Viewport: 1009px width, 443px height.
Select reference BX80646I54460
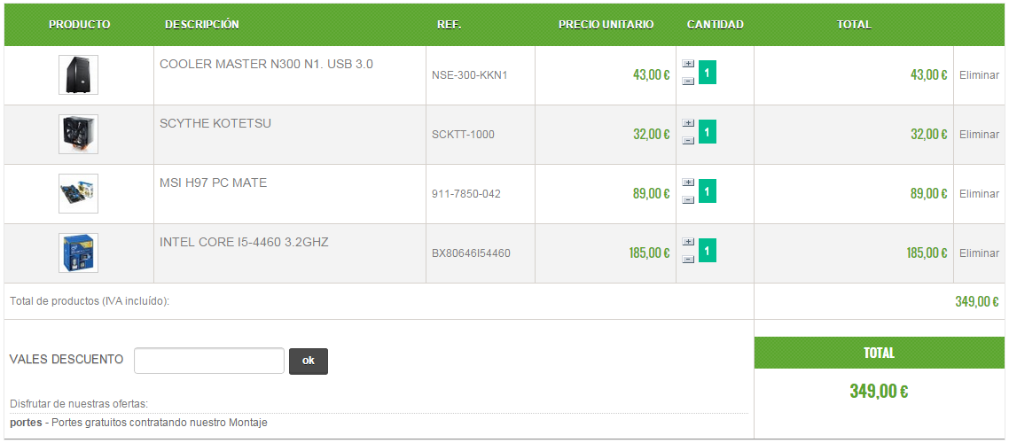click(471, 253)
